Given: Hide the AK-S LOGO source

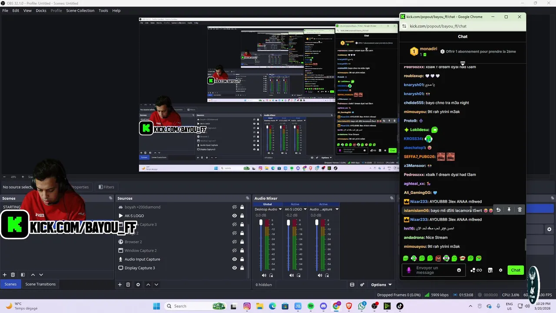Looking at the screenshot, I should tap(235, 216).
